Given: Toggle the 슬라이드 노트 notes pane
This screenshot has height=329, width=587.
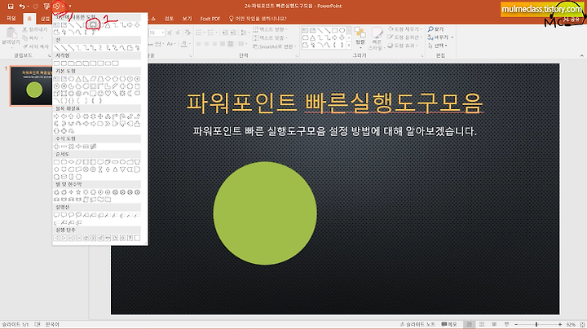Looking at the screenshot, I should pos(417,324).
